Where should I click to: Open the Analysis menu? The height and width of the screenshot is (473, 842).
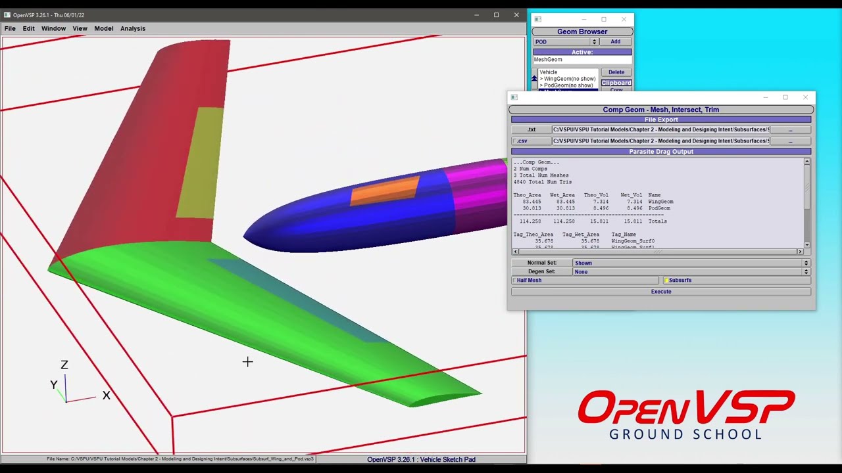pos(132,28)
